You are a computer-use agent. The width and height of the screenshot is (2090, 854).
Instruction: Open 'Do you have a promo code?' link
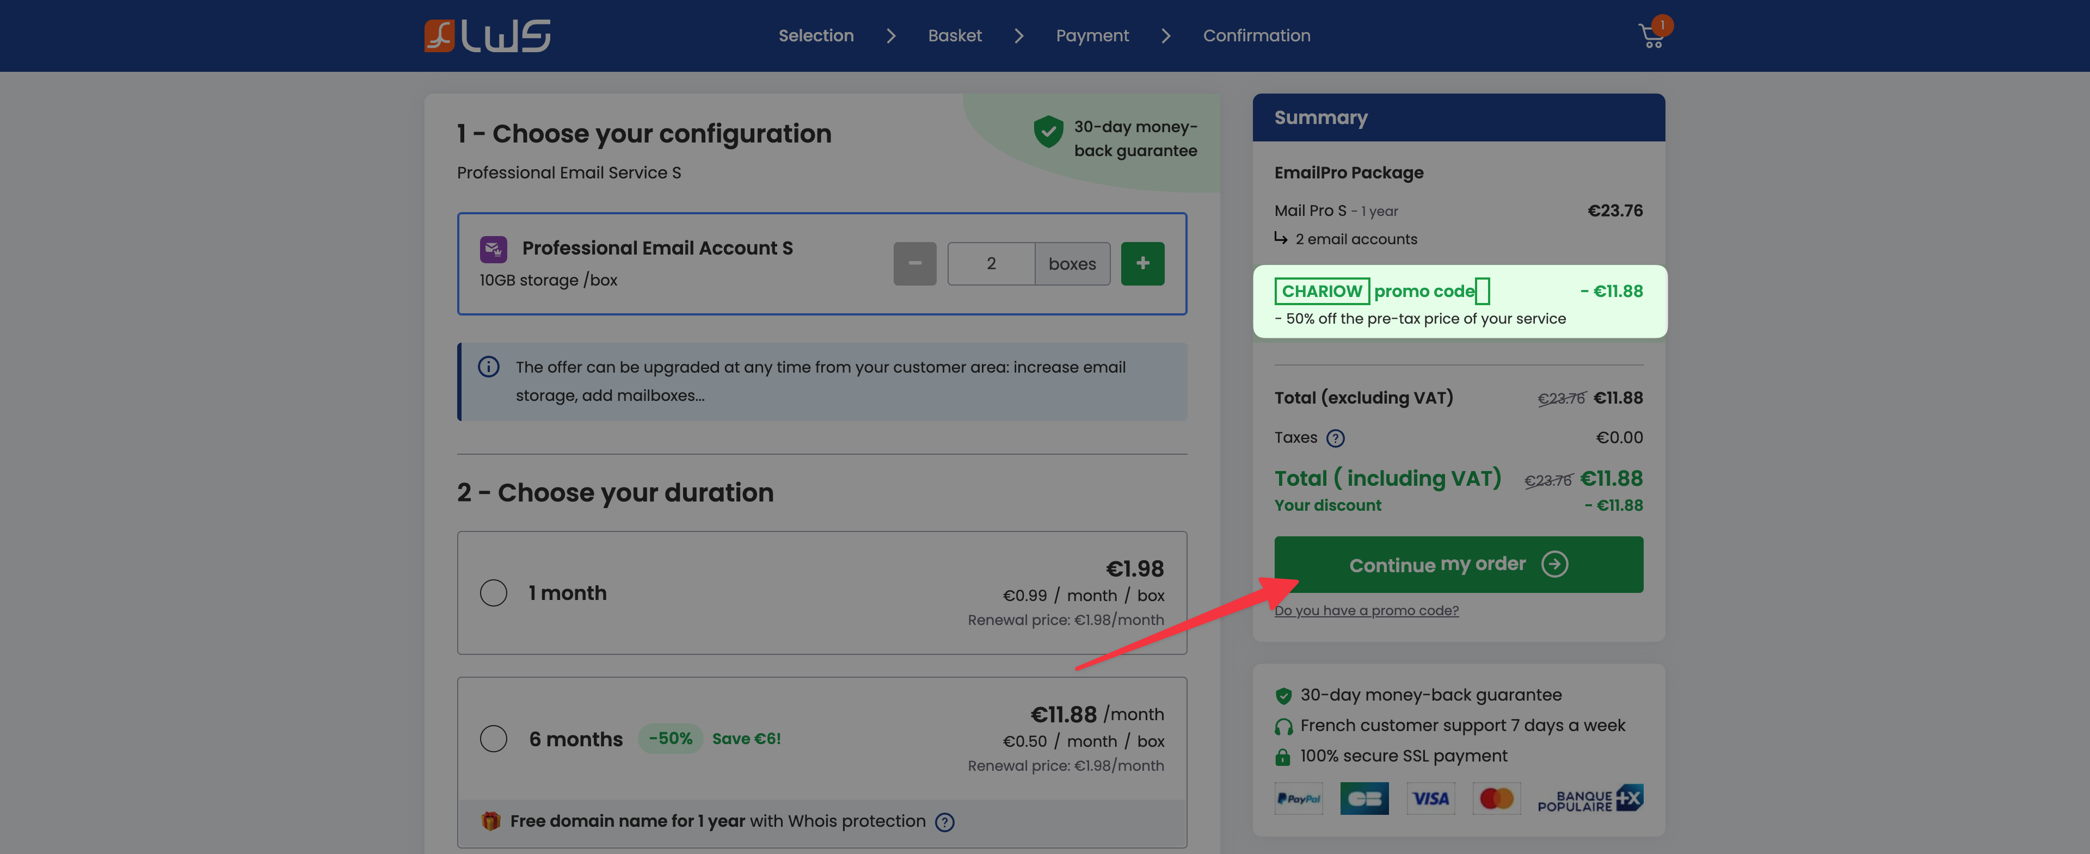click(1366, 611)
